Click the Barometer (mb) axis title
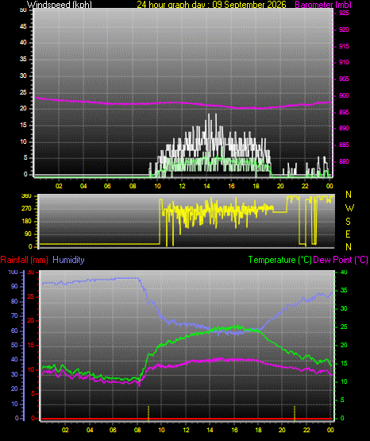The image size is (370, 441). pos(323,5)
